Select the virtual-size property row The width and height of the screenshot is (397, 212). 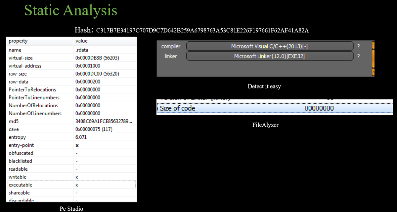[x=71, y=58]
